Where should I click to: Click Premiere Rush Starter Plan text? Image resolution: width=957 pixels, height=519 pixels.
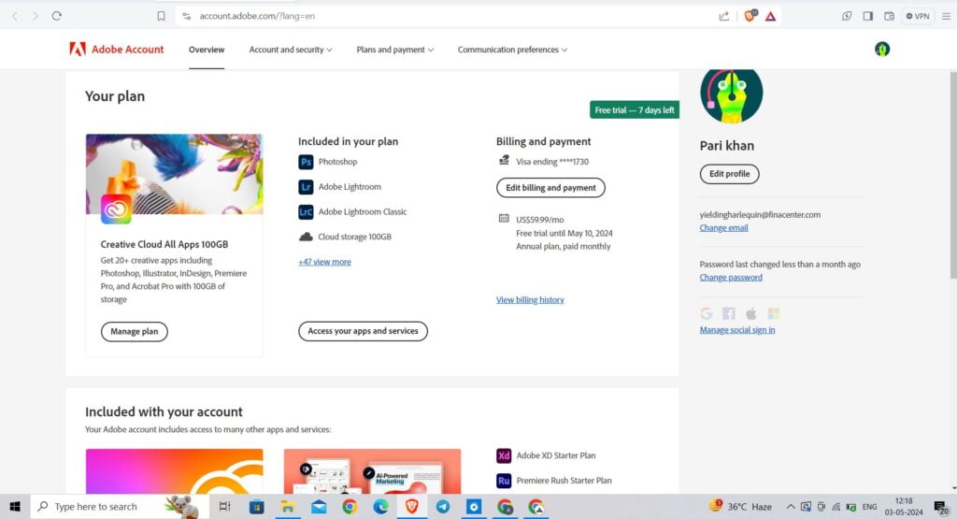click(x=564, y=481)
